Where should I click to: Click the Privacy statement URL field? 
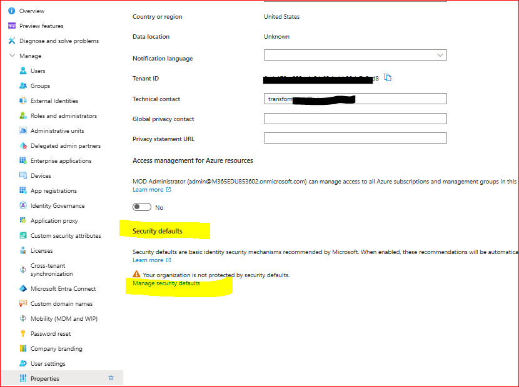pyautogui.click(x=355, y=138)
